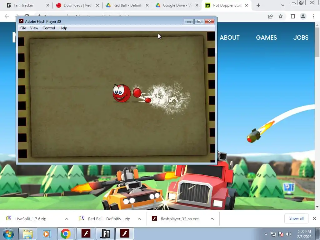The height and width of the screenshot is (240, 320).
Task: Restore down the Chrome browser window
Action: pos(301,3)
